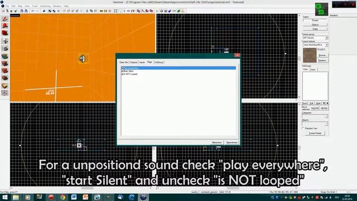Select the Vertex tool at toolbar bottom
The image size is (357, 201).
point(5,93)
